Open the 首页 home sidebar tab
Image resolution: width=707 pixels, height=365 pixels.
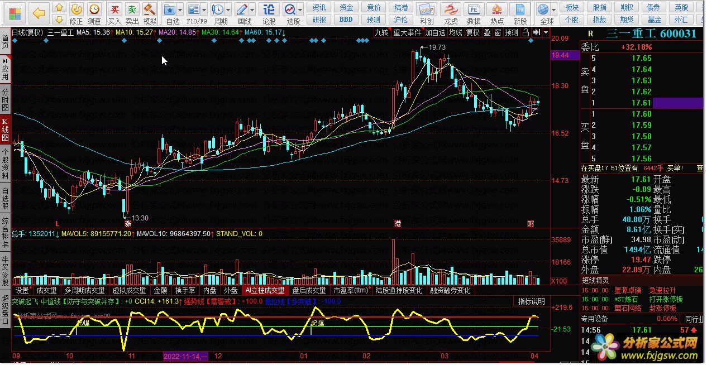coord(5,42)
